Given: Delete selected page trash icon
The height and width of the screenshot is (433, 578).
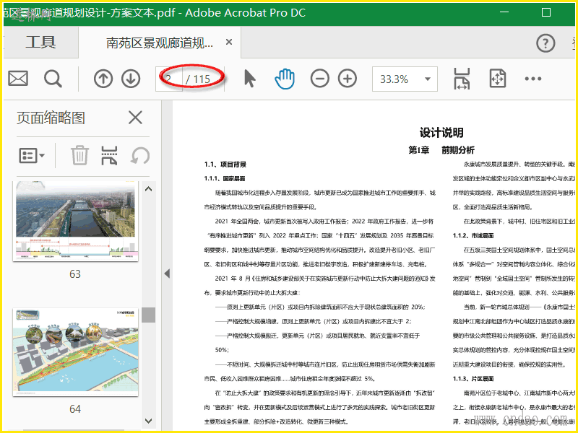Looking at the screenshot, I should [x=79, y=155].
